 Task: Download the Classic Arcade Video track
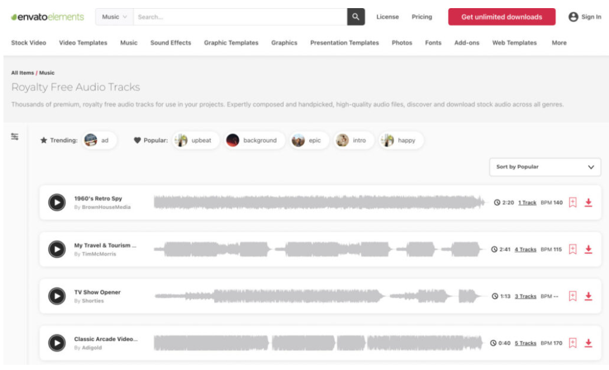pyautogui.click(x=588, y=343)
